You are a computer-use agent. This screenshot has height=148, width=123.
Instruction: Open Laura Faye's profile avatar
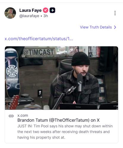tap(10, 13)
